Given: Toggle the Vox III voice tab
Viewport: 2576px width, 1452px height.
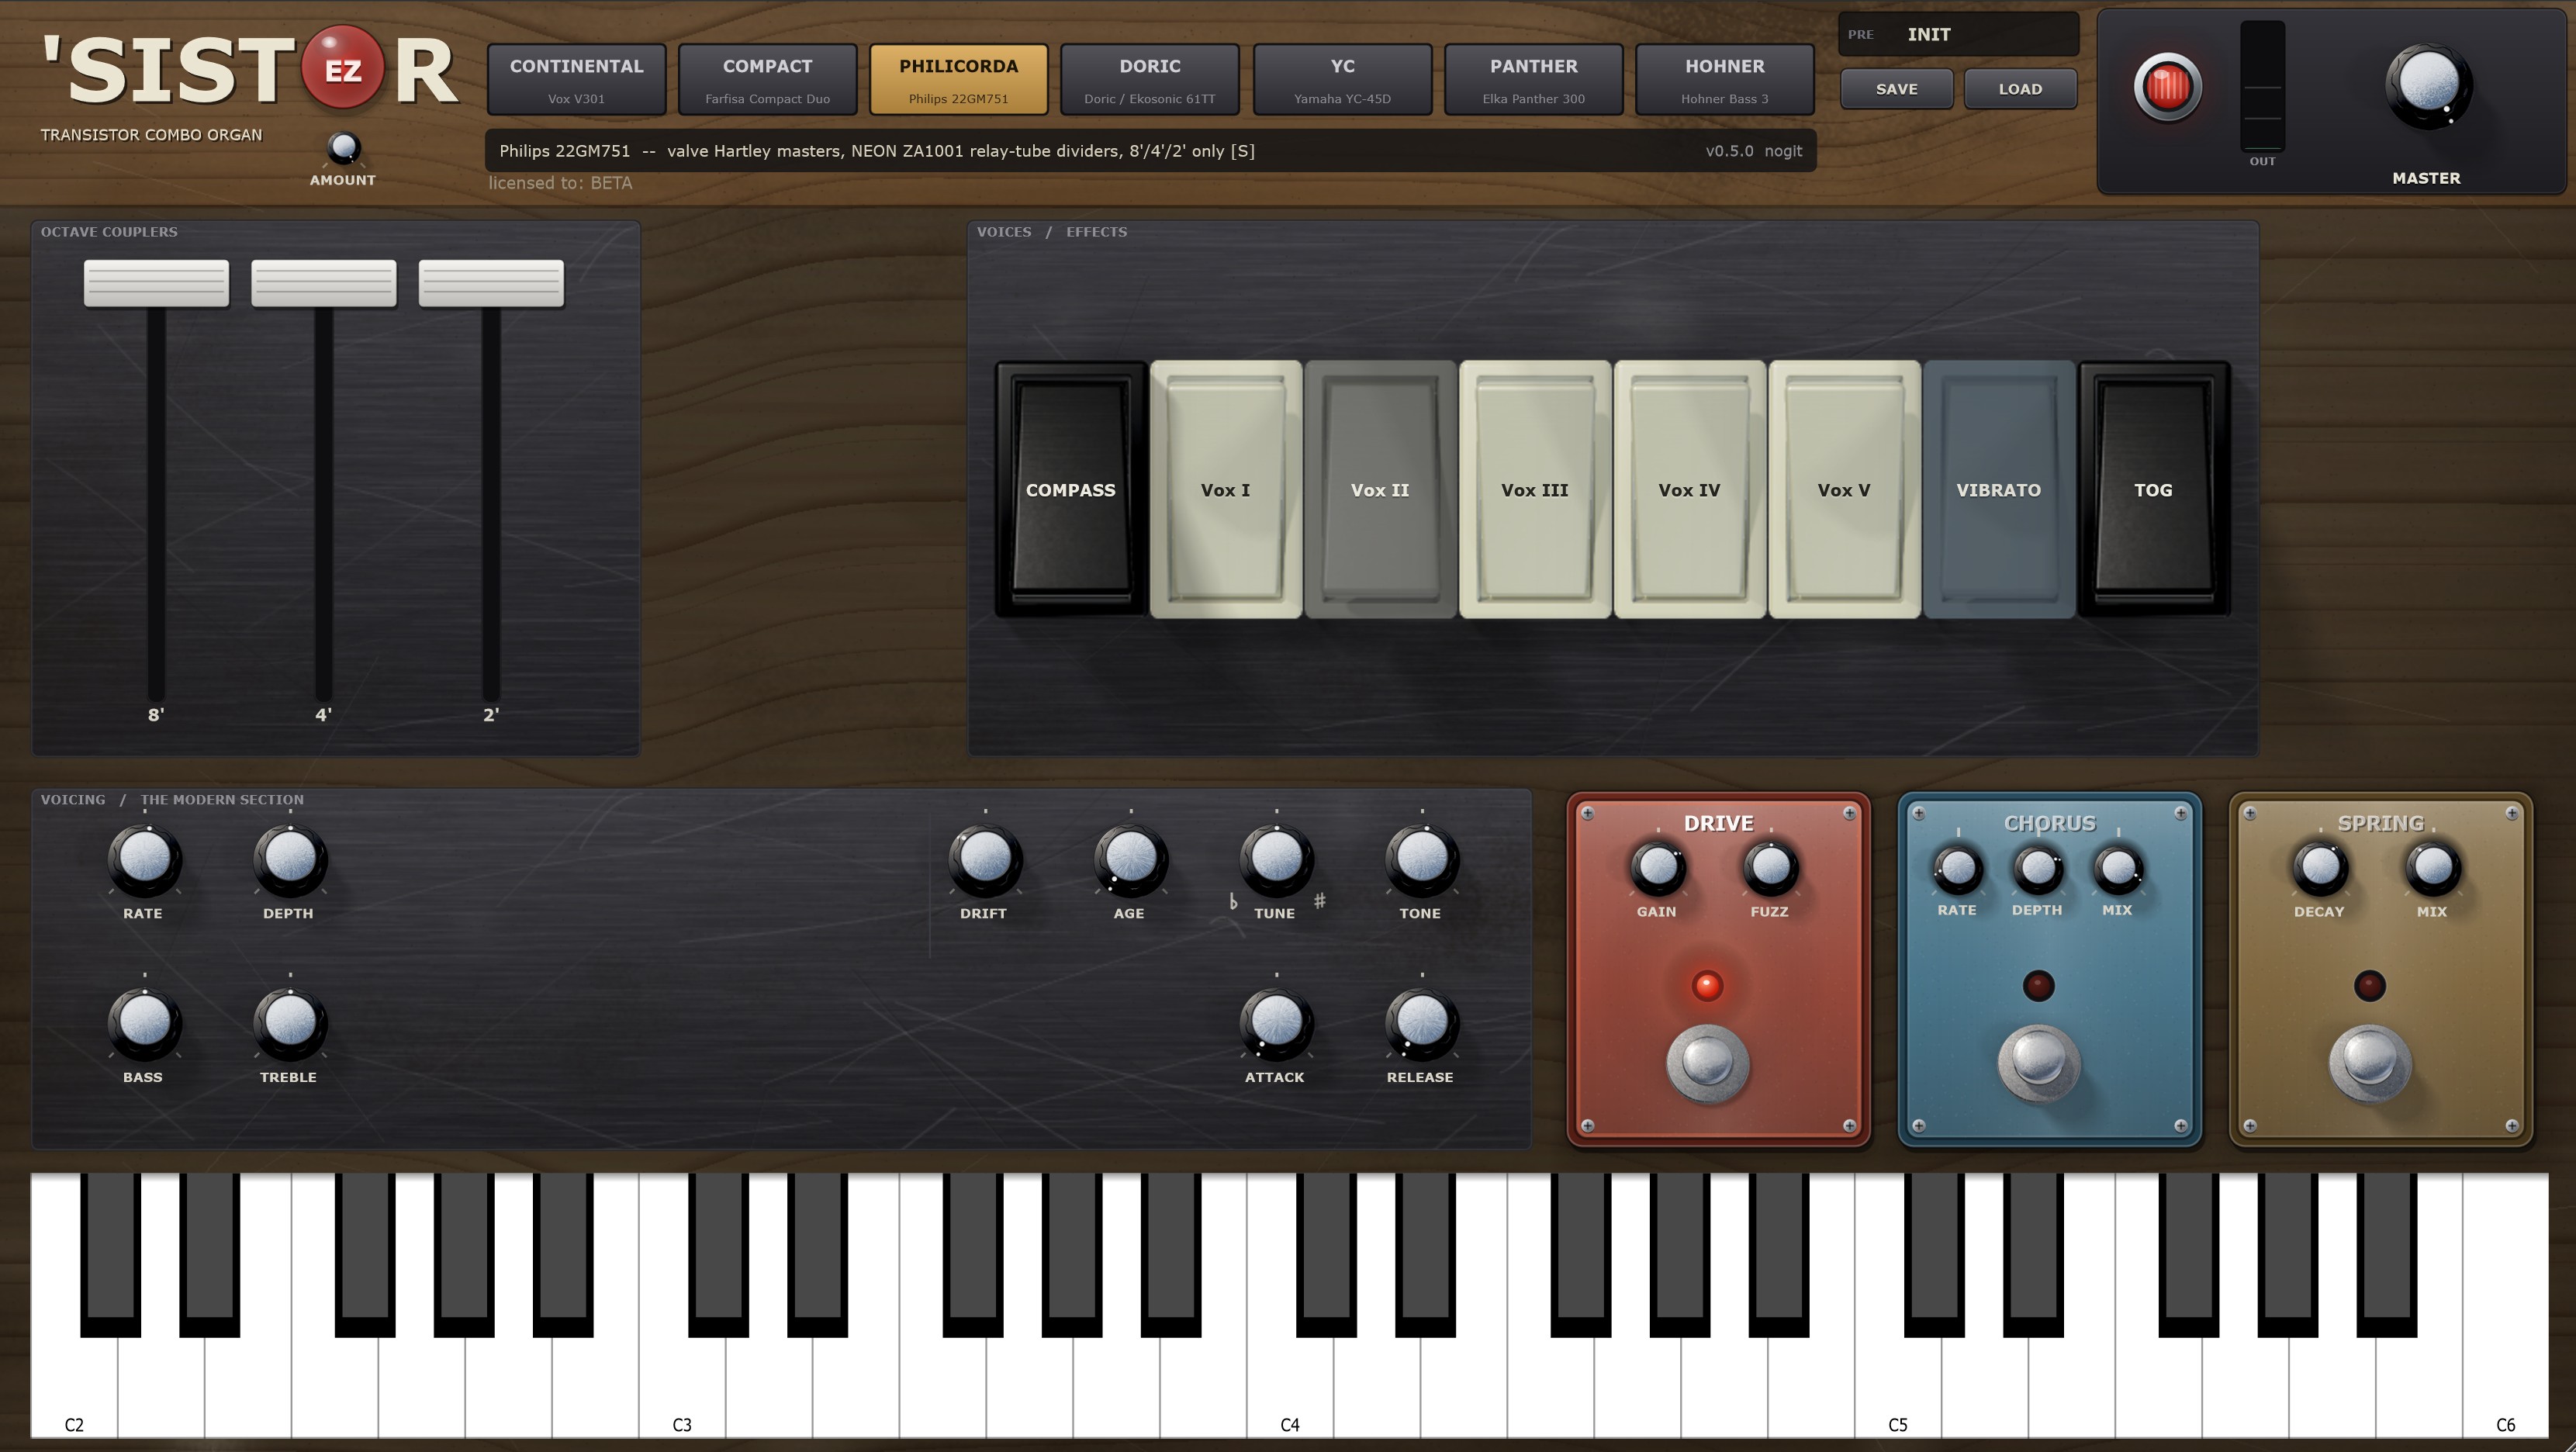Looking at the screenshot, I should pyautogui.click(x=1535, y=489).
